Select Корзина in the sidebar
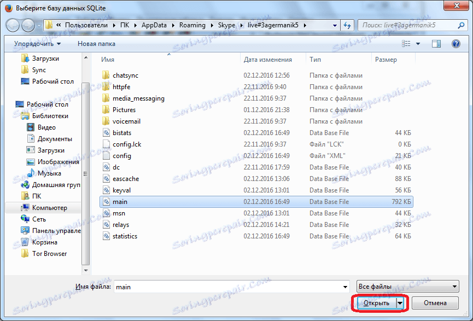The width and height of the screenshot is (473, 321). [39, 242]
